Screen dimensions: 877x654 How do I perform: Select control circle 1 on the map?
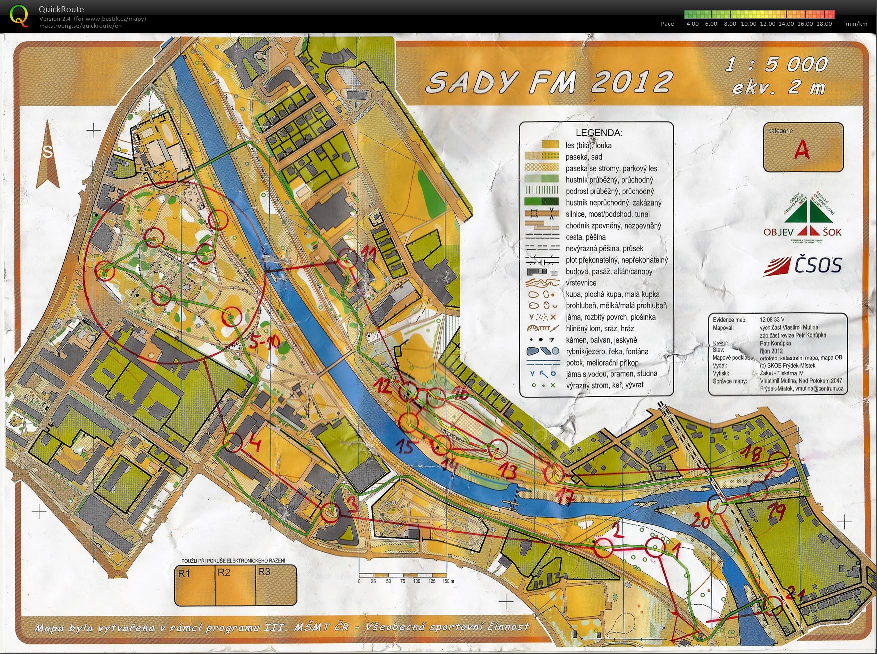tap(655, 547)
